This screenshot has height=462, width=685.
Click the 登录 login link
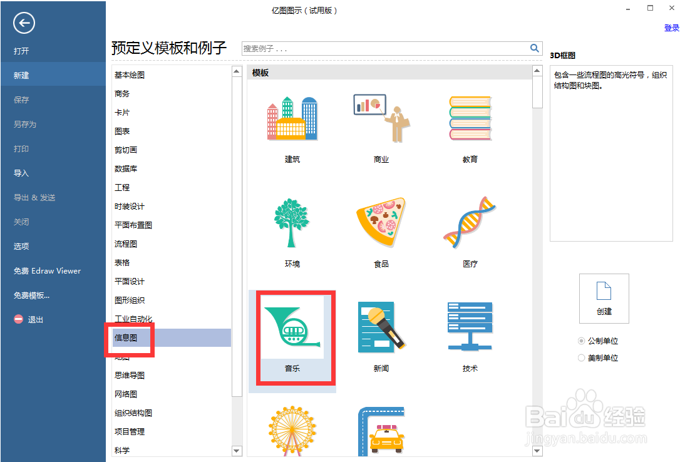pyautogui.click(x=671, y=28)
